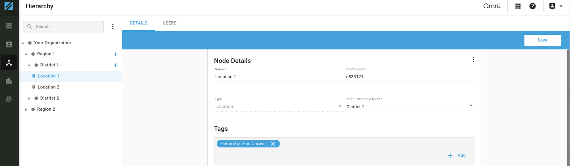Add child node to Region 1
The image size is (570, 166).
115,54
